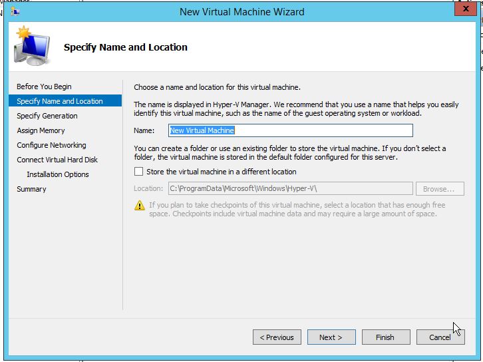The image size is (483, 362).
Task: Open the Specify Generation step
Action: (47, 116)
